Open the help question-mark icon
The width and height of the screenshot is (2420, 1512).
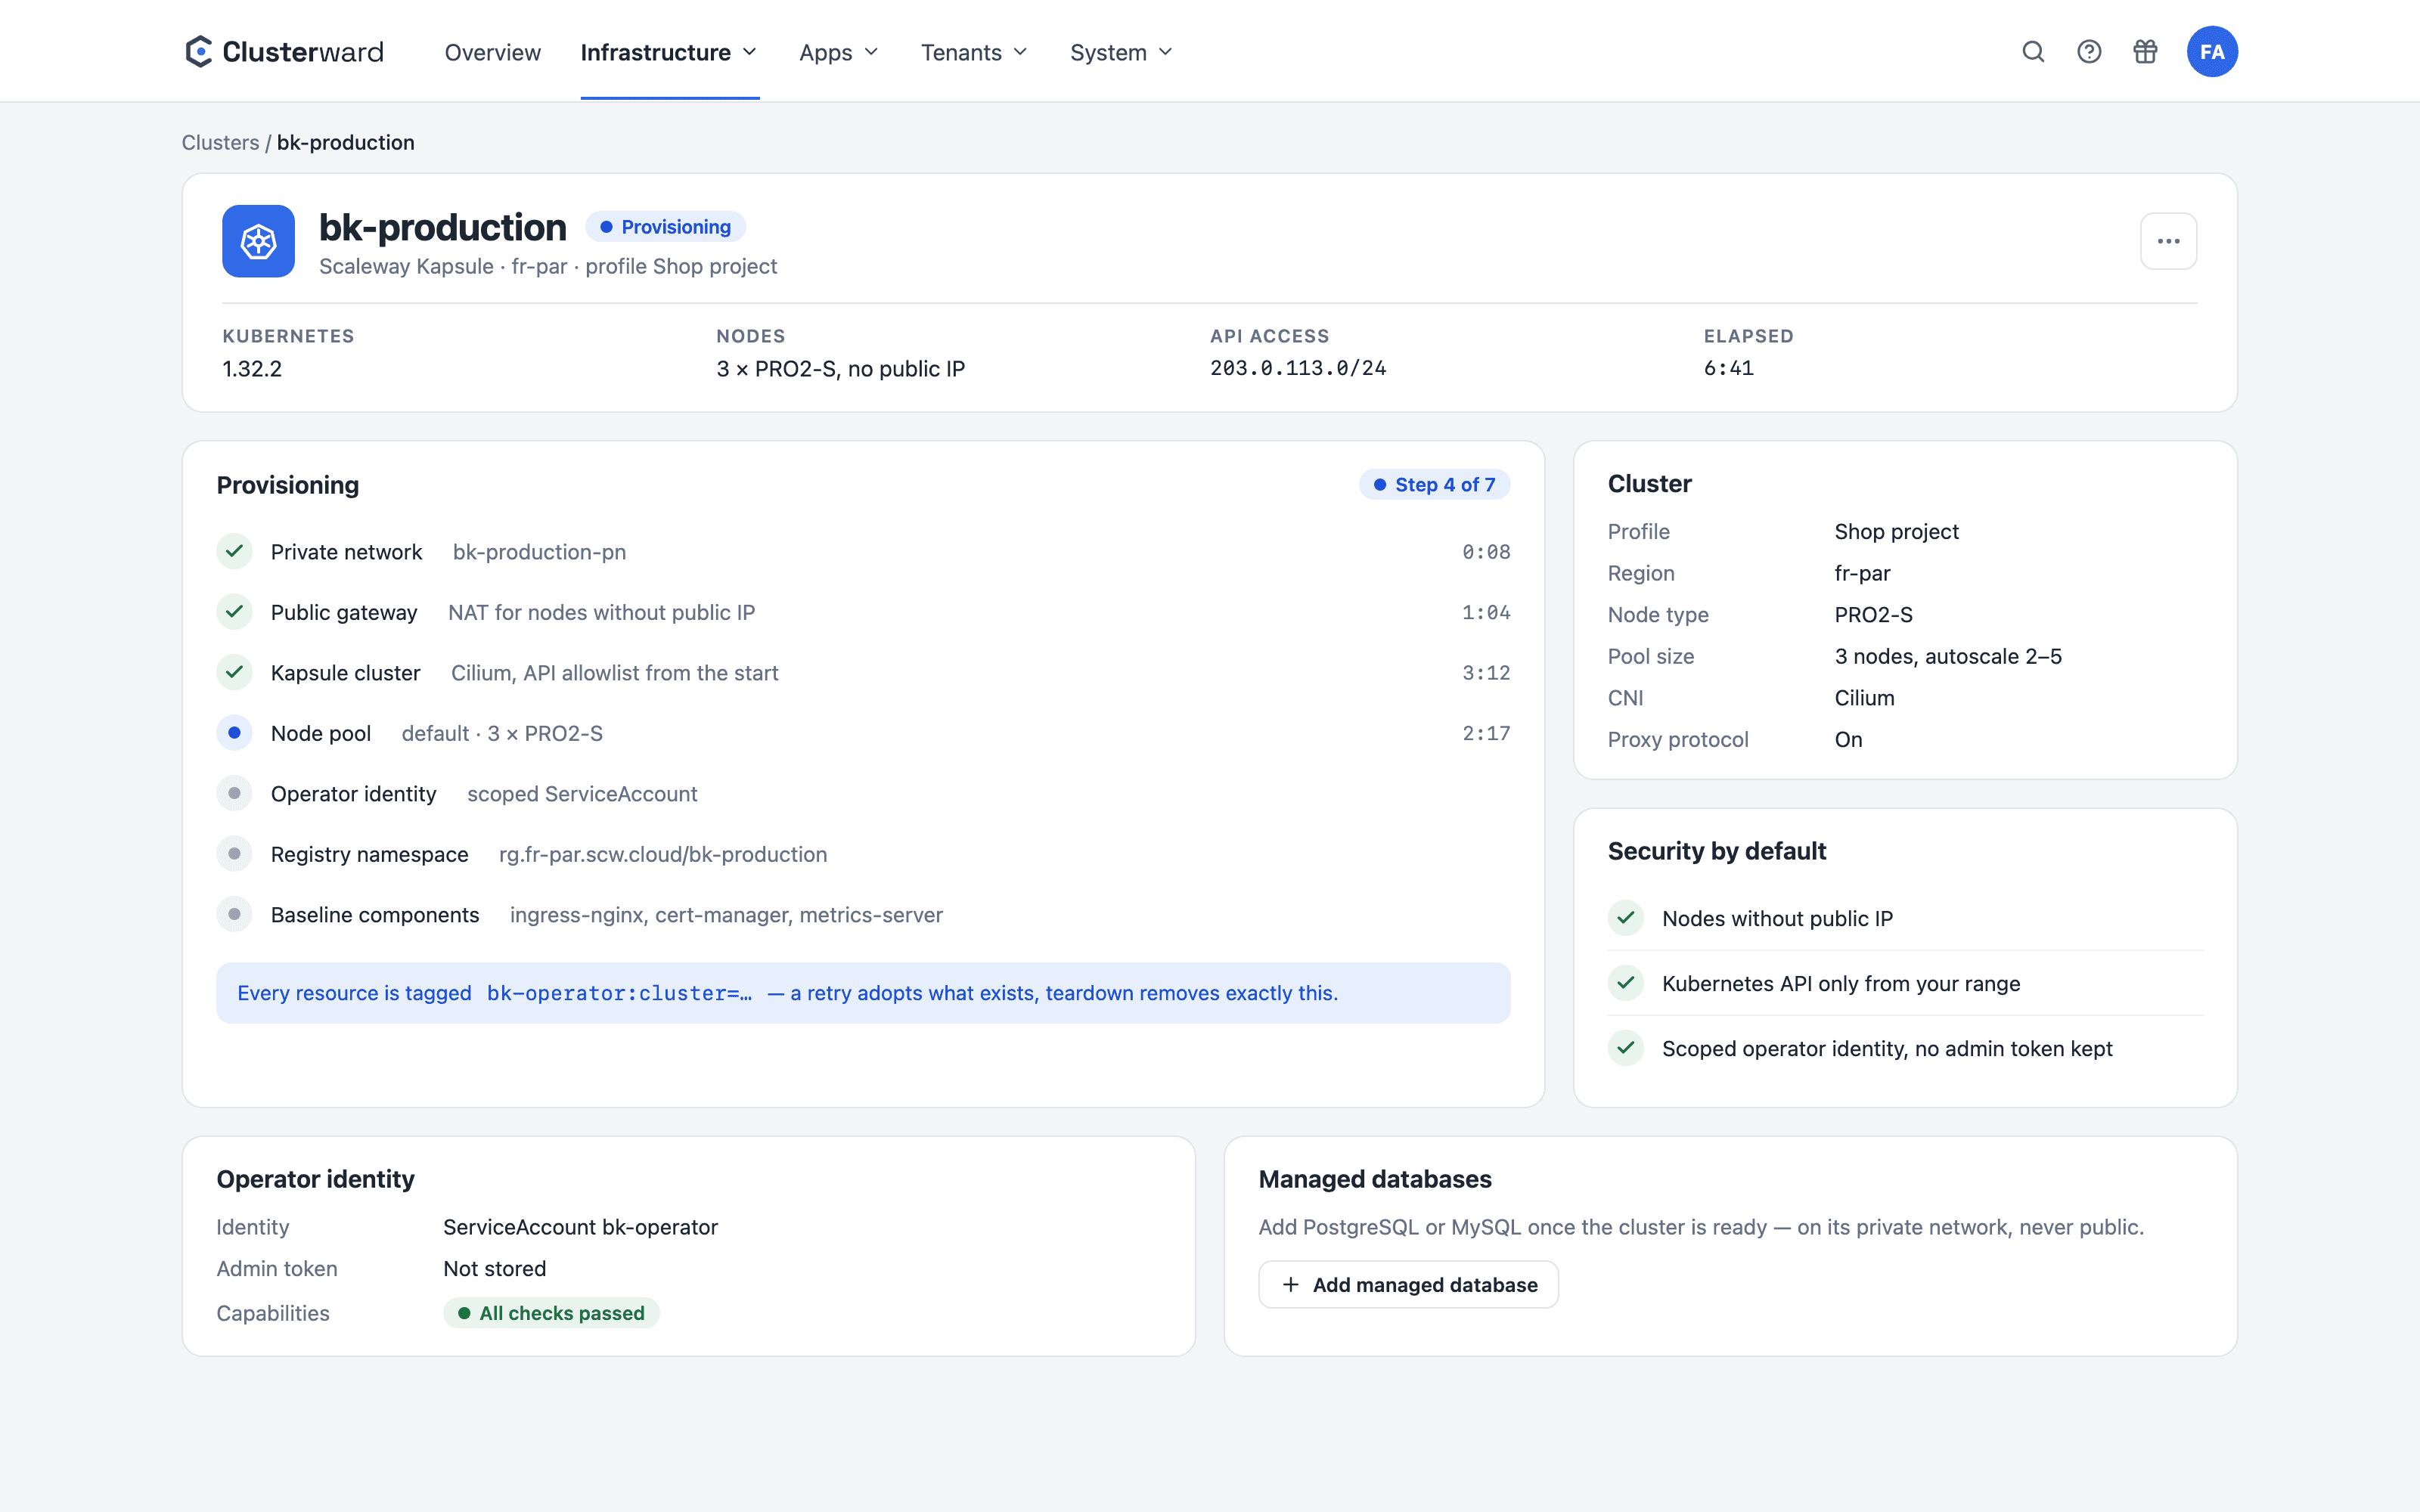coord(2089,52)
